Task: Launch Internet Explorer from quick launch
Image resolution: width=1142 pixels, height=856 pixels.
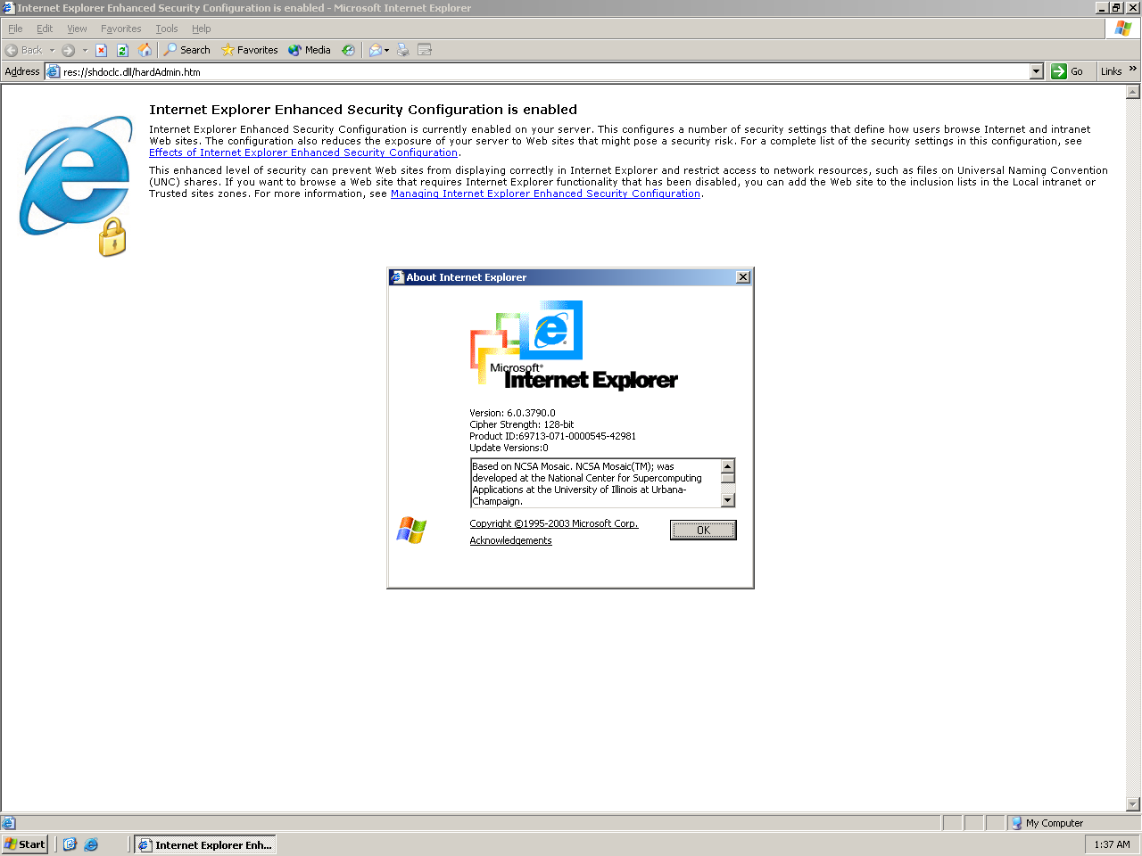Action: pos(91,844)
